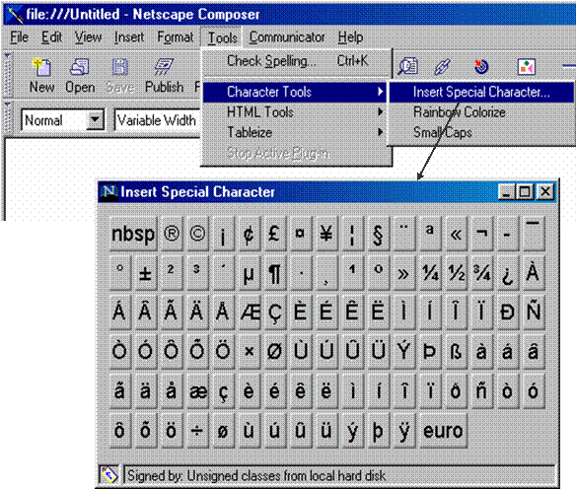This screenshot has height=489, width=576.
Task: Insert the uppercase Ø character
Action: (274, 351)
